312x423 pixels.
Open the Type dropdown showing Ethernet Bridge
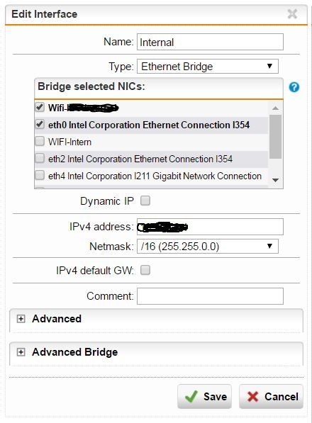pyautogui.click(x=208, y=67)
